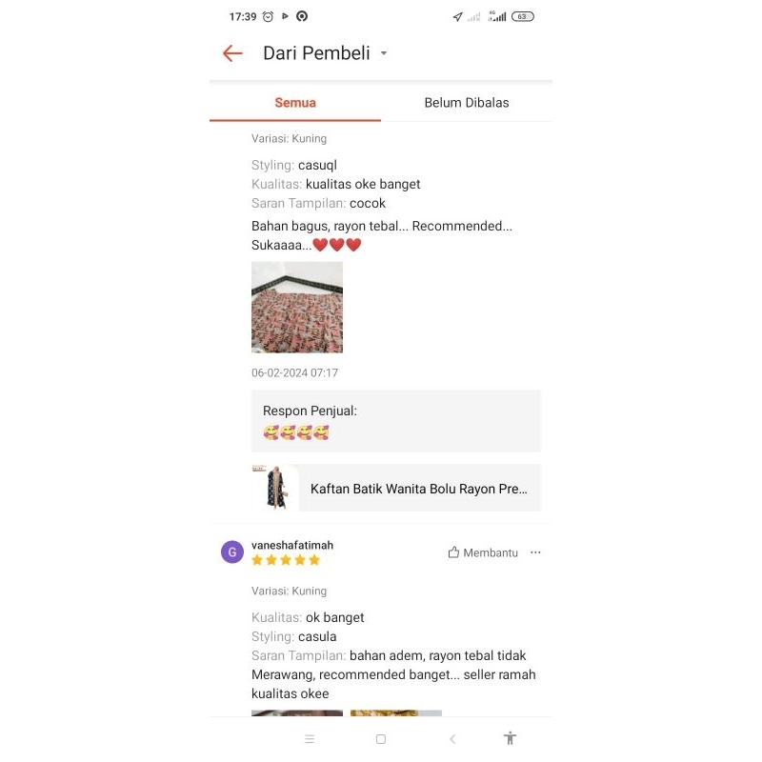
Task: Open the accessibility shortcut icon
Action: [510, 738]
